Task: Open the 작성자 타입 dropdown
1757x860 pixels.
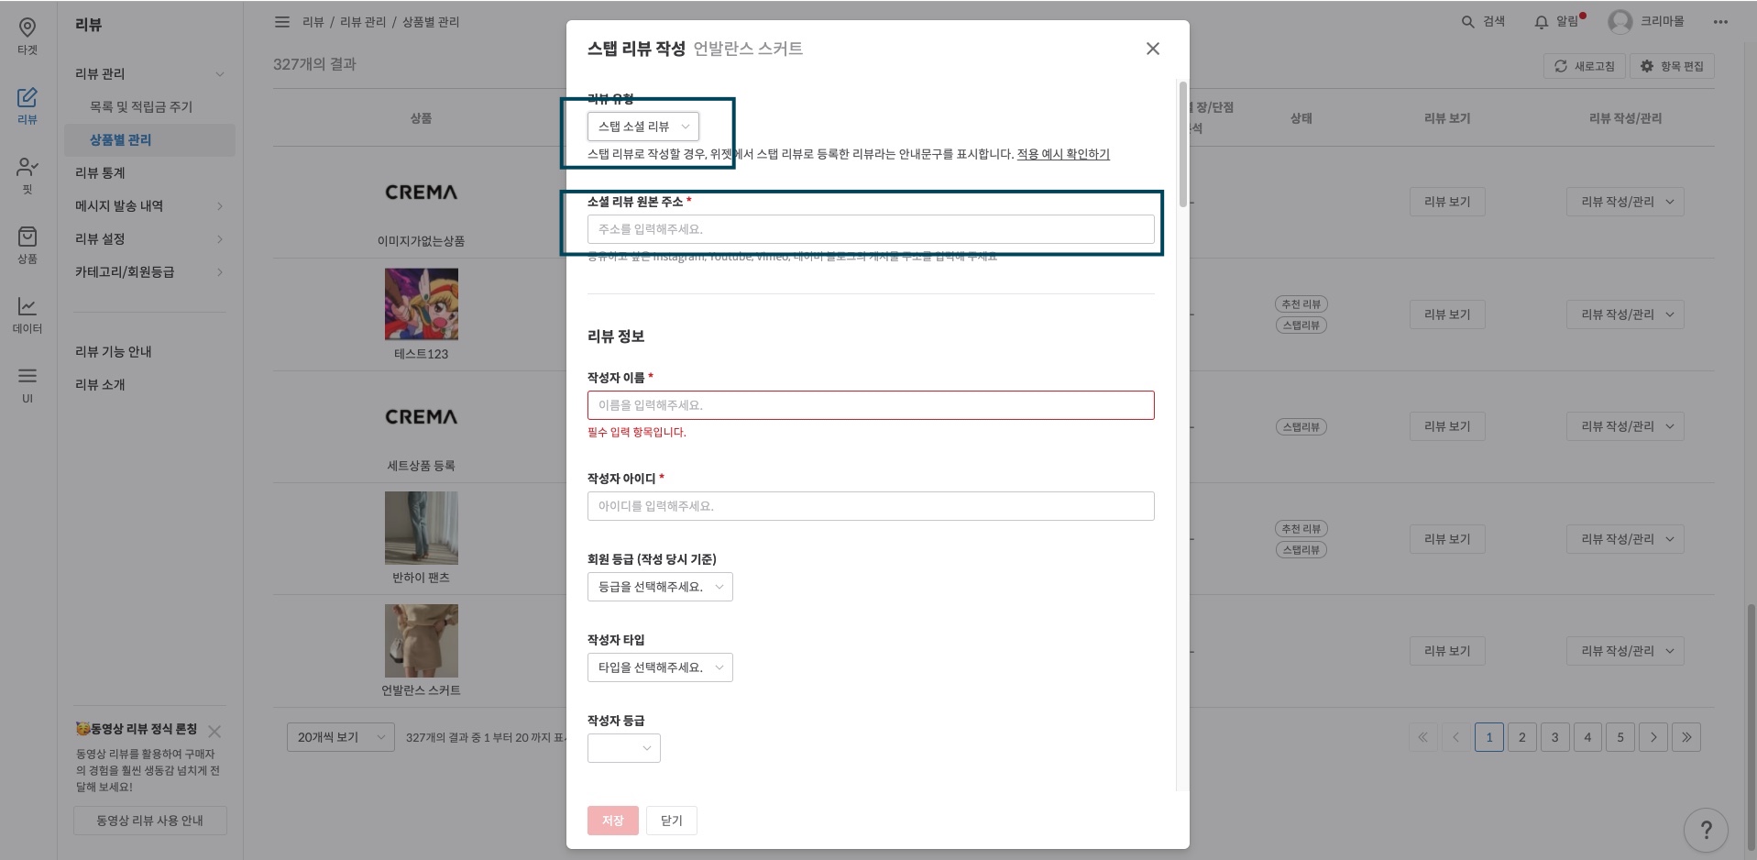Action: click(x=660, y=667)
